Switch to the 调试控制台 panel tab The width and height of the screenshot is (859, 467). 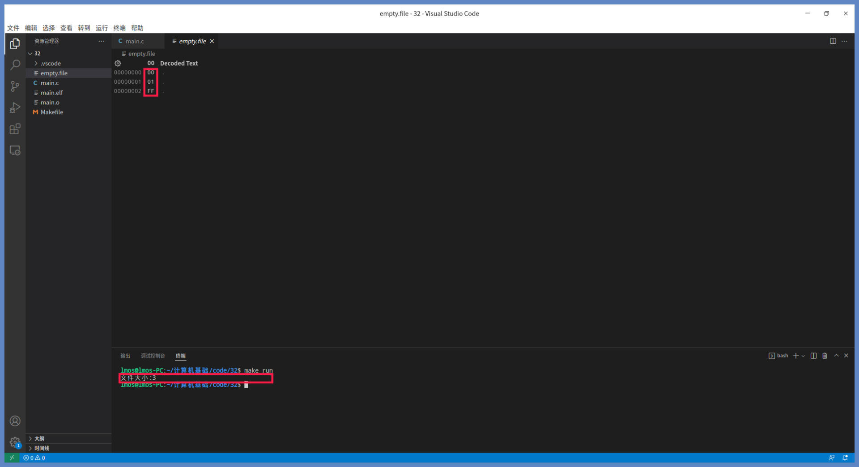pyautogui.click(x=153, y=356)
